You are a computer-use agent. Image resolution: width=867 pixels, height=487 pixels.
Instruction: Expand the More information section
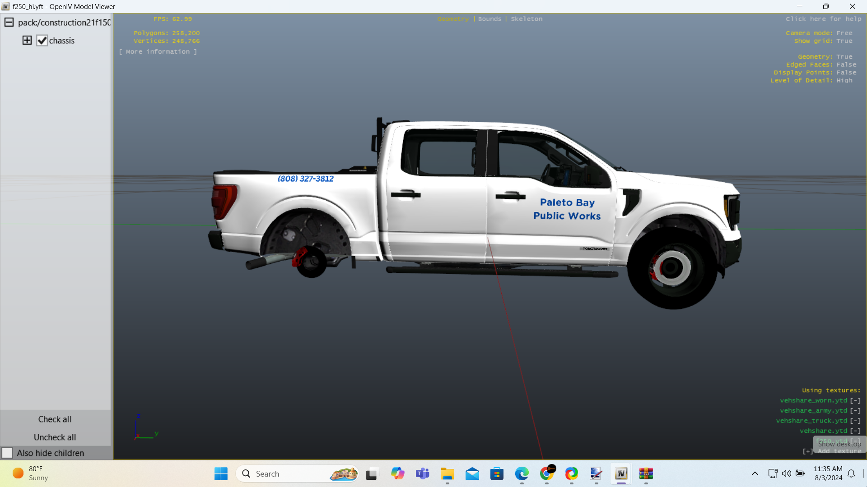point(158,52)
